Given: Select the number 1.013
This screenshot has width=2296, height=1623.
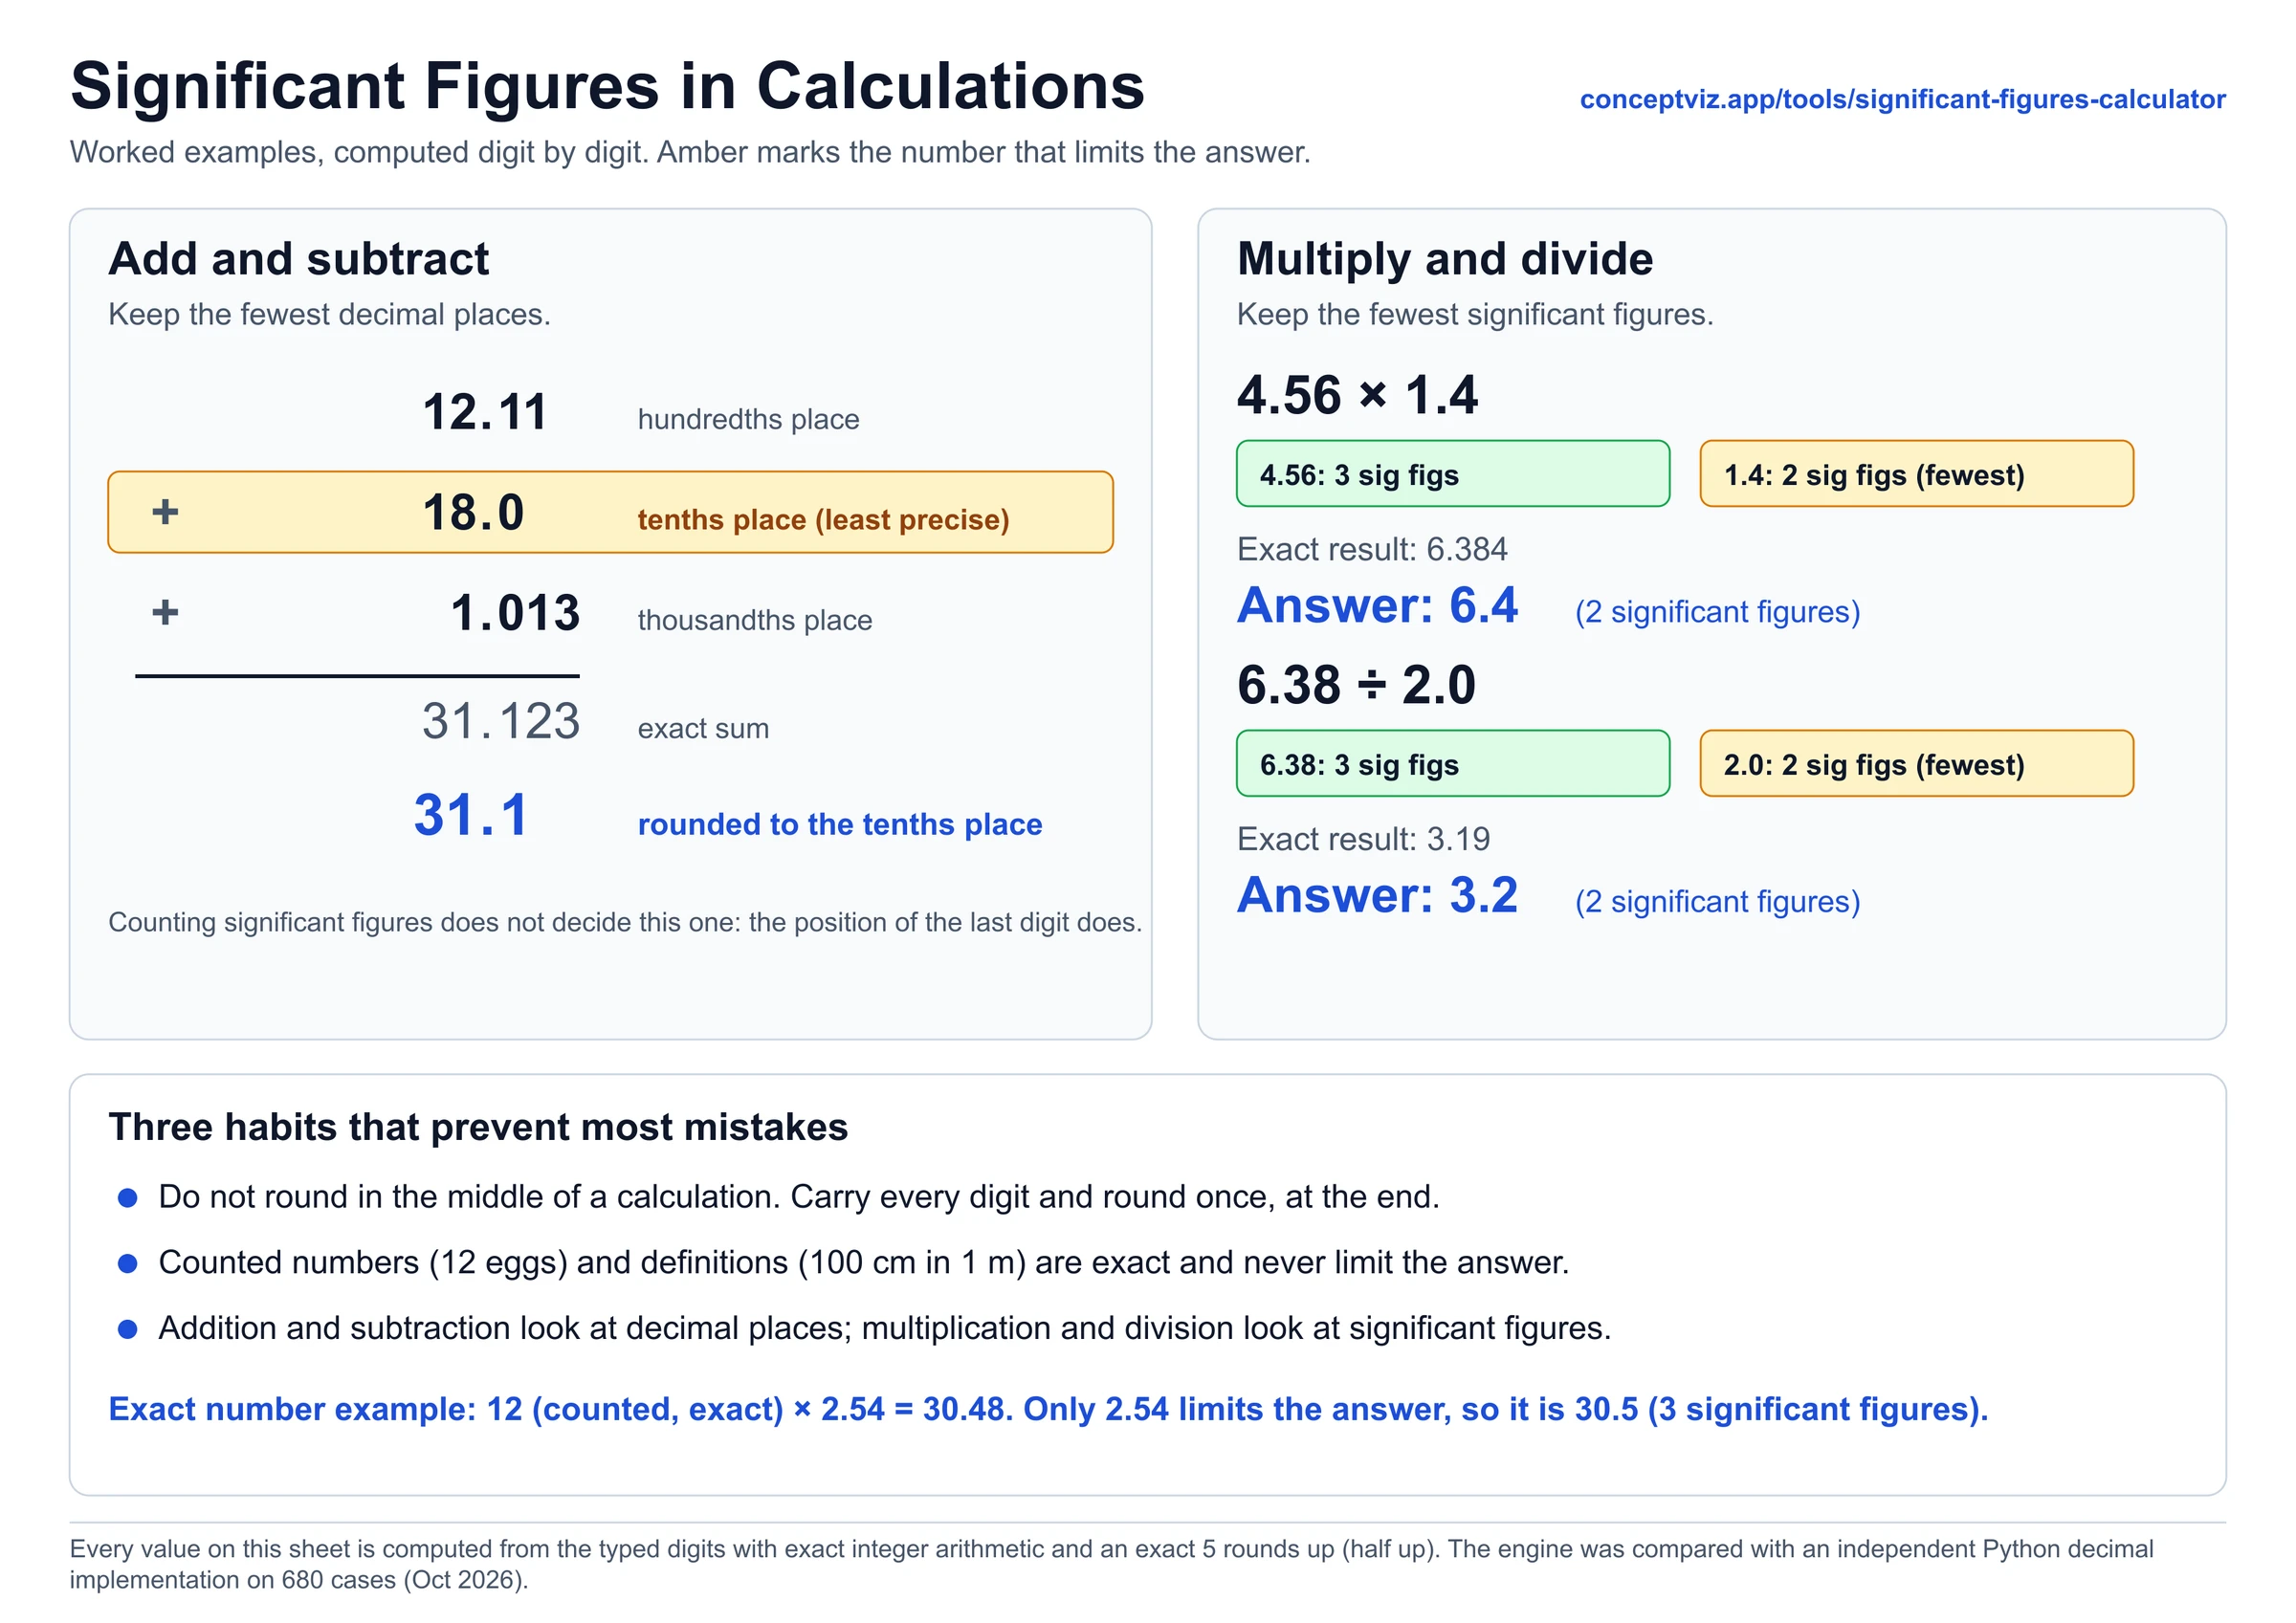Looking at the screenshot, I should click(x=515, y=612).
